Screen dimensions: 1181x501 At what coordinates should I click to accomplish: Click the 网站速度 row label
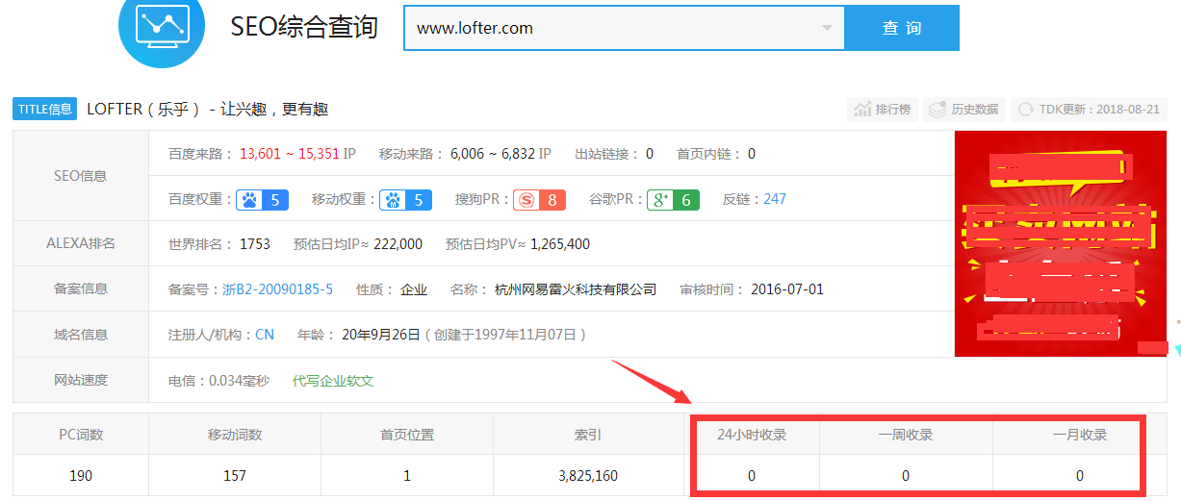pyautogui.click(x=81, y=380)
